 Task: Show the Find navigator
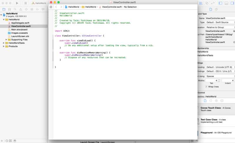[x=15, y=9]
